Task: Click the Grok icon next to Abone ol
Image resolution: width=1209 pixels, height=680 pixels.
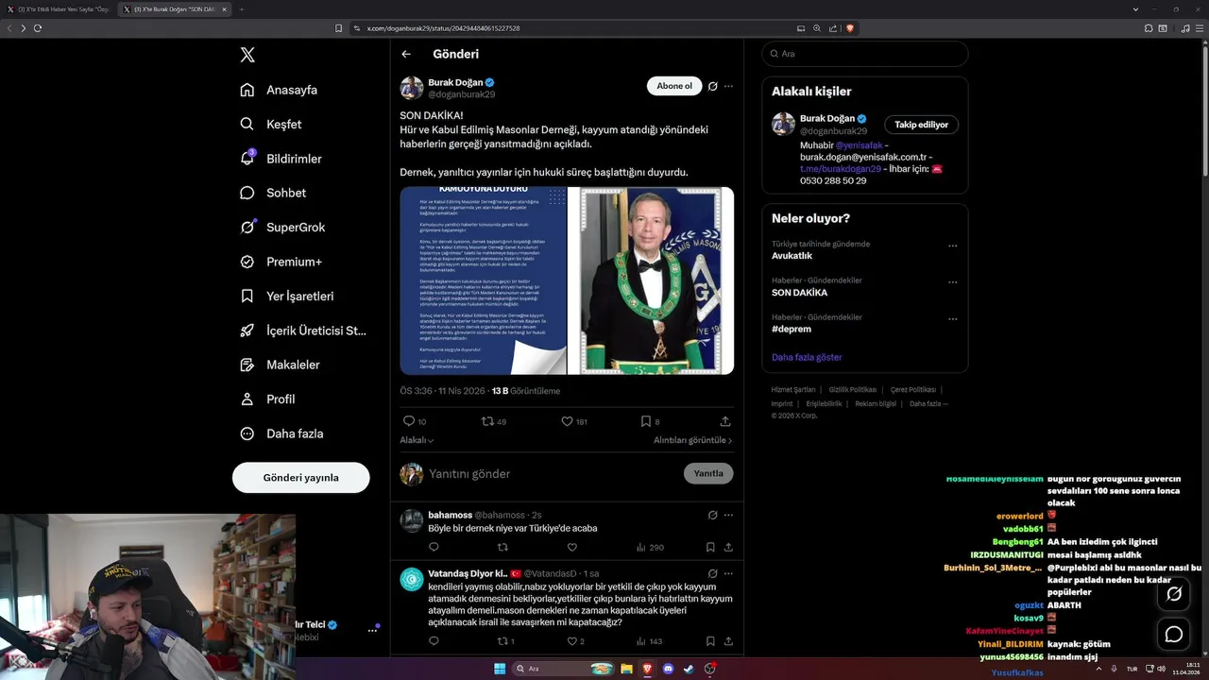Action: tap(713, 86)
